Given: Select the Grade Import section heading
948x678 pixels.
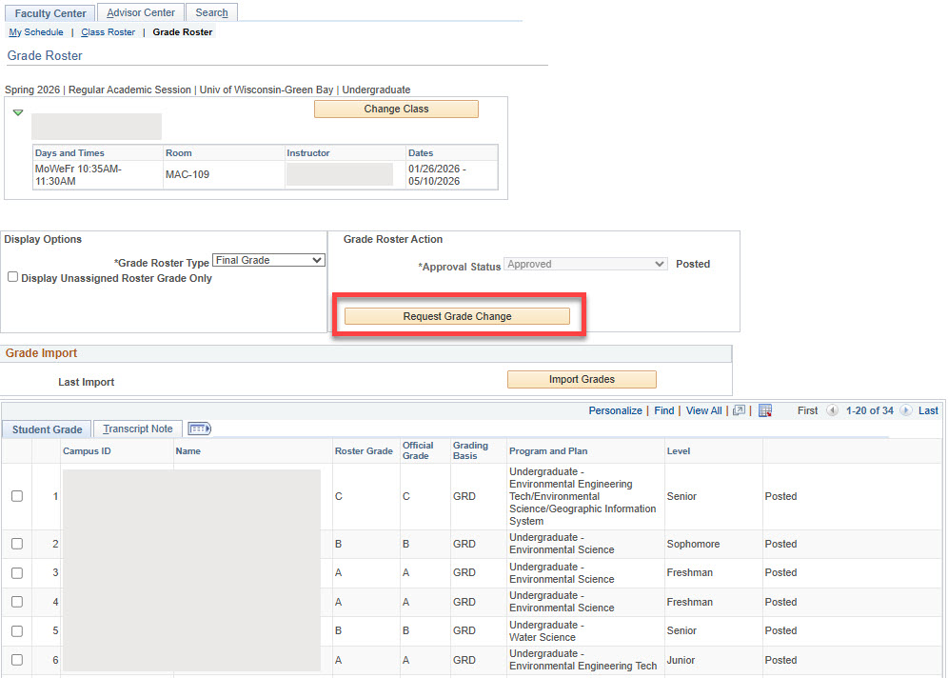Looking at the screenshot, I should [x=41, y=353].
